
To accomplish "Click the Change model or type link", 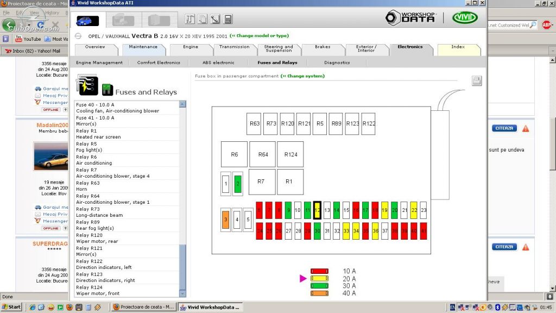I will click(x=259, y=36).
